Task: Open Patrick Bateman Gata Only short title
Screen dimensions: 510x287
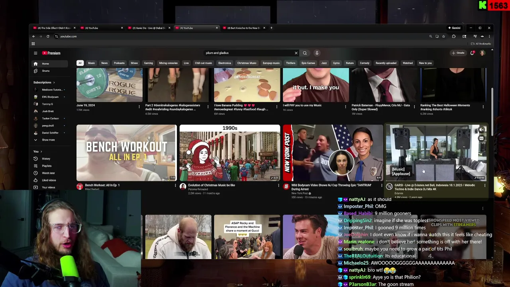Action: coord(381,107)
